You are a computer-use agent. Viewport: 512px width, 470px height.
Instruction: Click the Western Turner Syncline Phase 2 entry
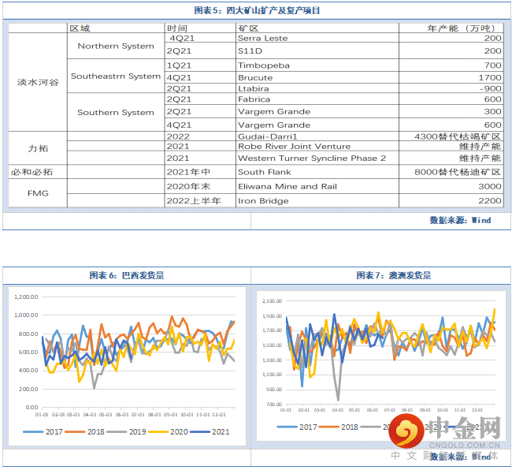312,159
